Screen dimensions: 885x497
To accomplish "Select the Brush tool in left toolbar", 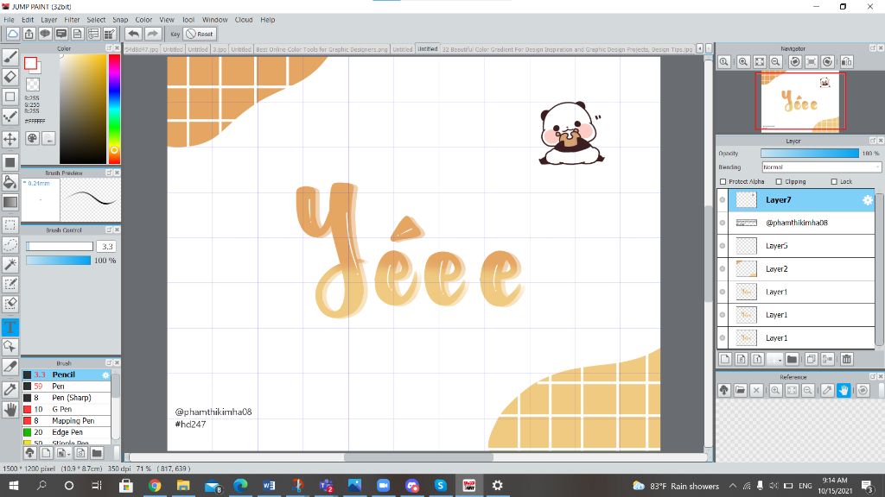I will click(x=10, y=56).
